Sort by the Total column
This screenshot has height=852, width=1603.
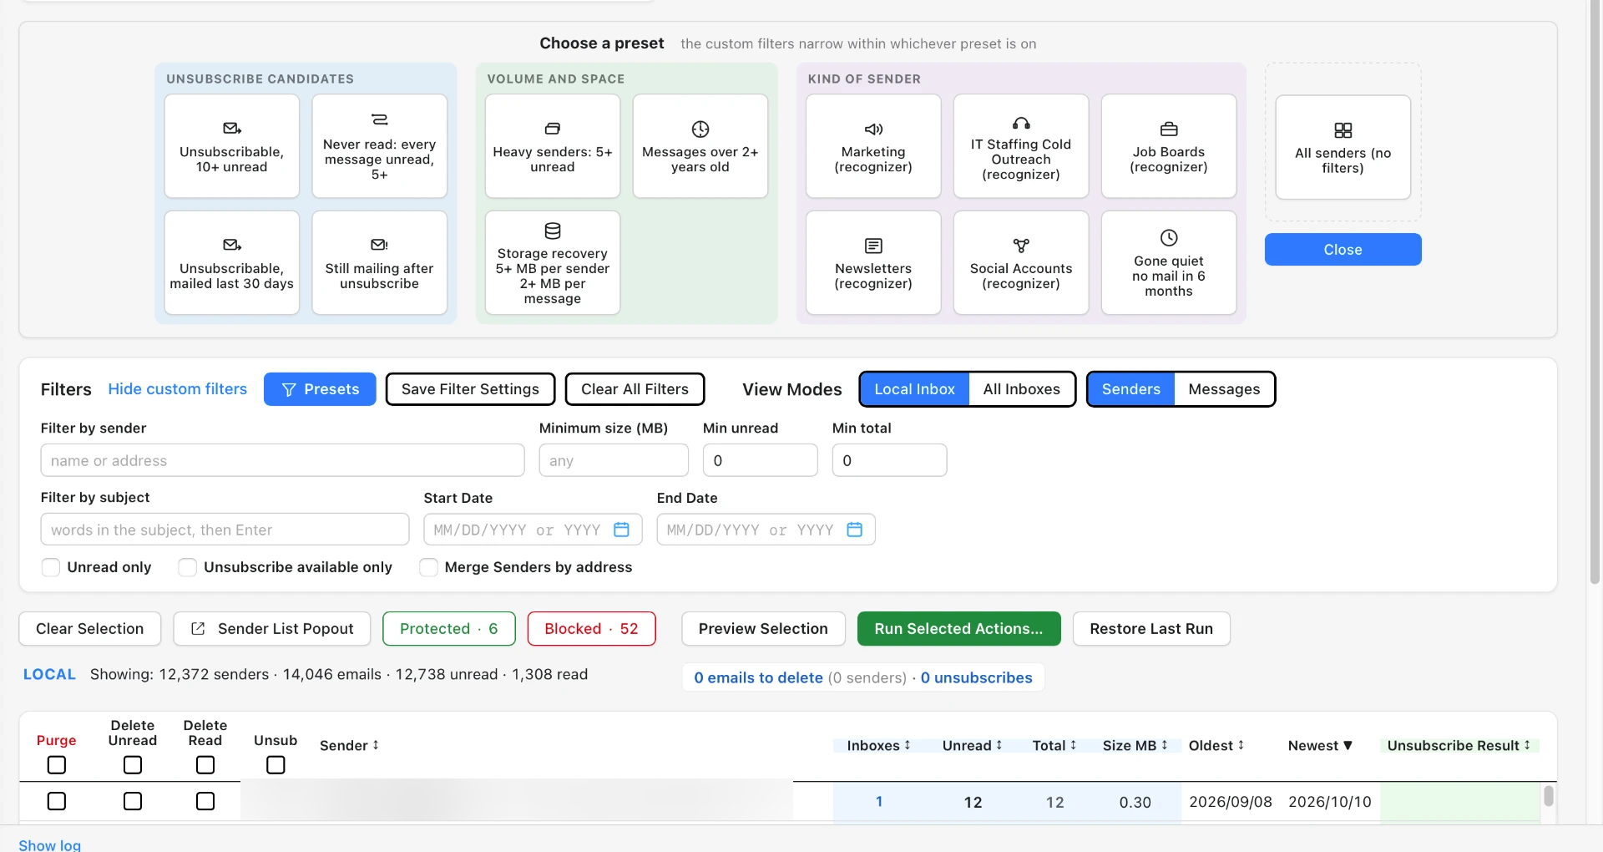(x=1054, y=745)
